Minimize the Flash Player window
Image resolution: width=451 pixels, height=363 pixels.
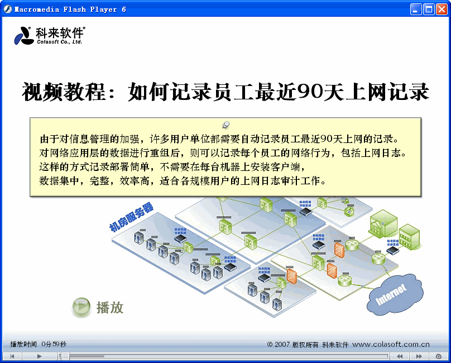pyautogui.click(x=416, y=9)
